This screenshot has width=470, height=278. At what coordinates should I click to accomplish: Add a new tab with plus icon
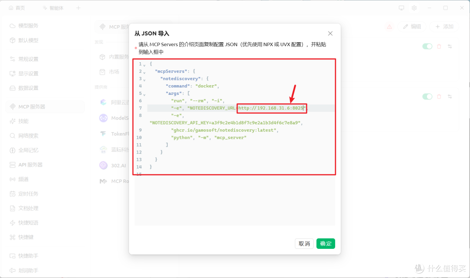click(x=78, y=8)
